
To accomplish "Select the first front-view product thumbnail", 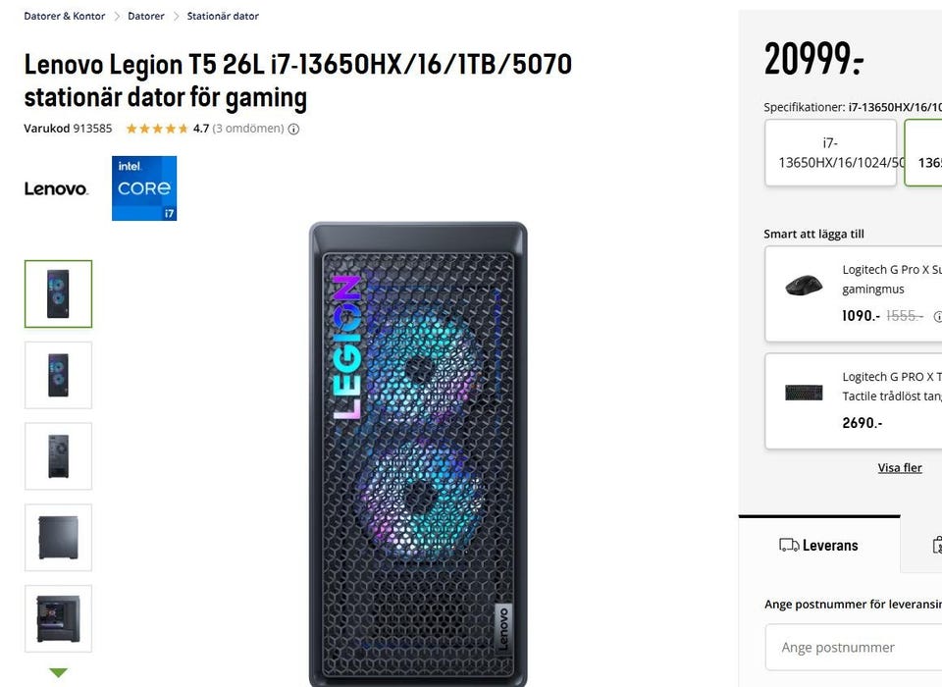I will (58, 293).
